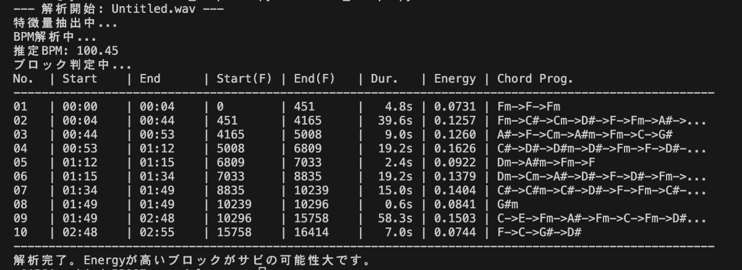The width and height of the screenshot is (742, 270).
Task: Click the 'Energy' column header
Action: [x=455, y=78]
